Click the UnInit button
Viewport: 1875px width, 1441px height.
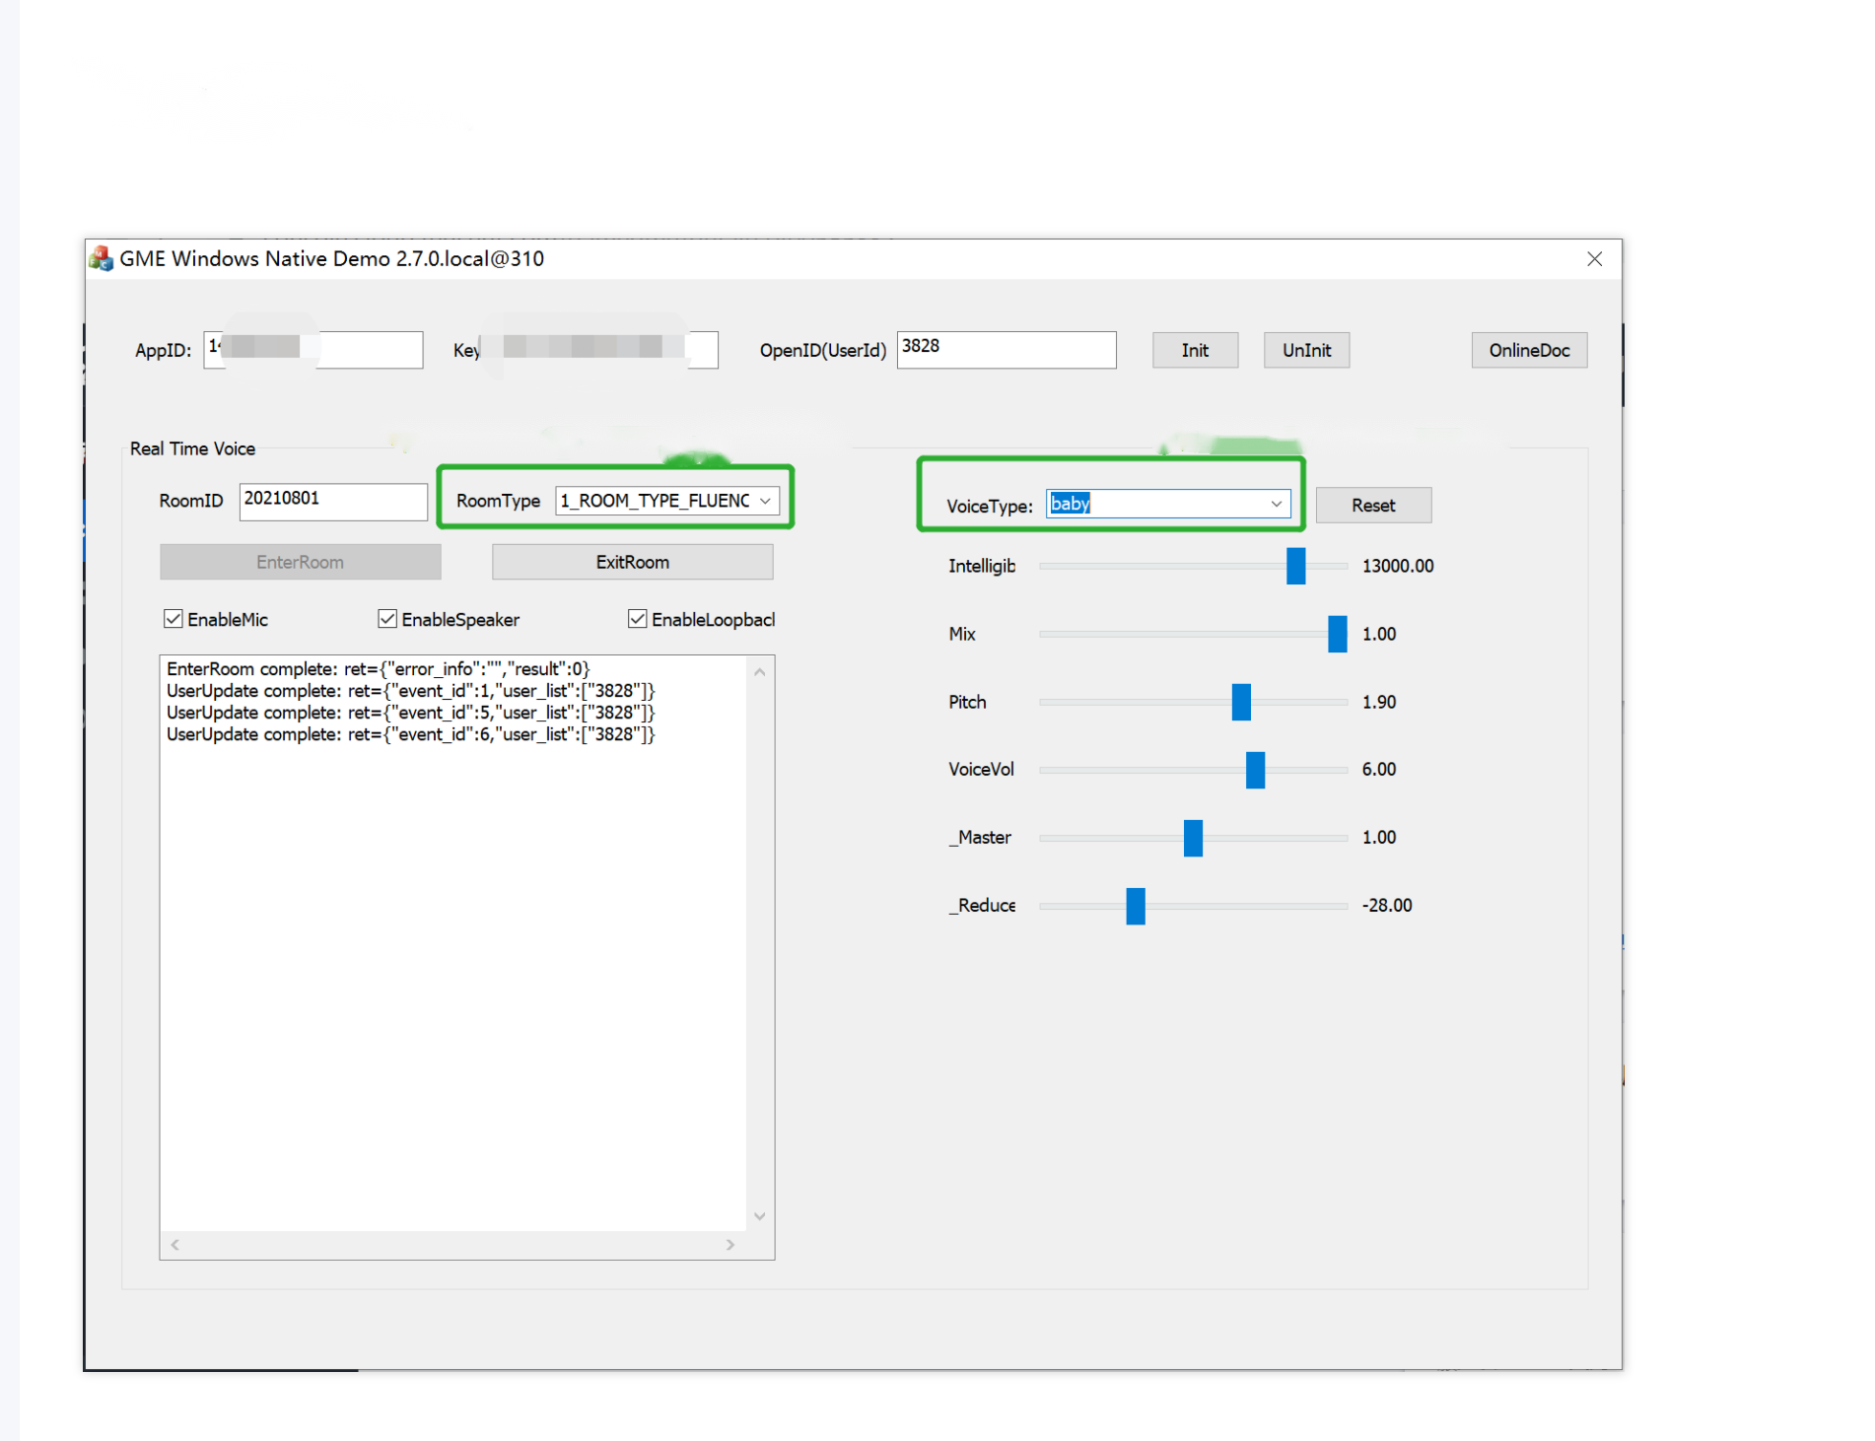tap(1306, 350)
